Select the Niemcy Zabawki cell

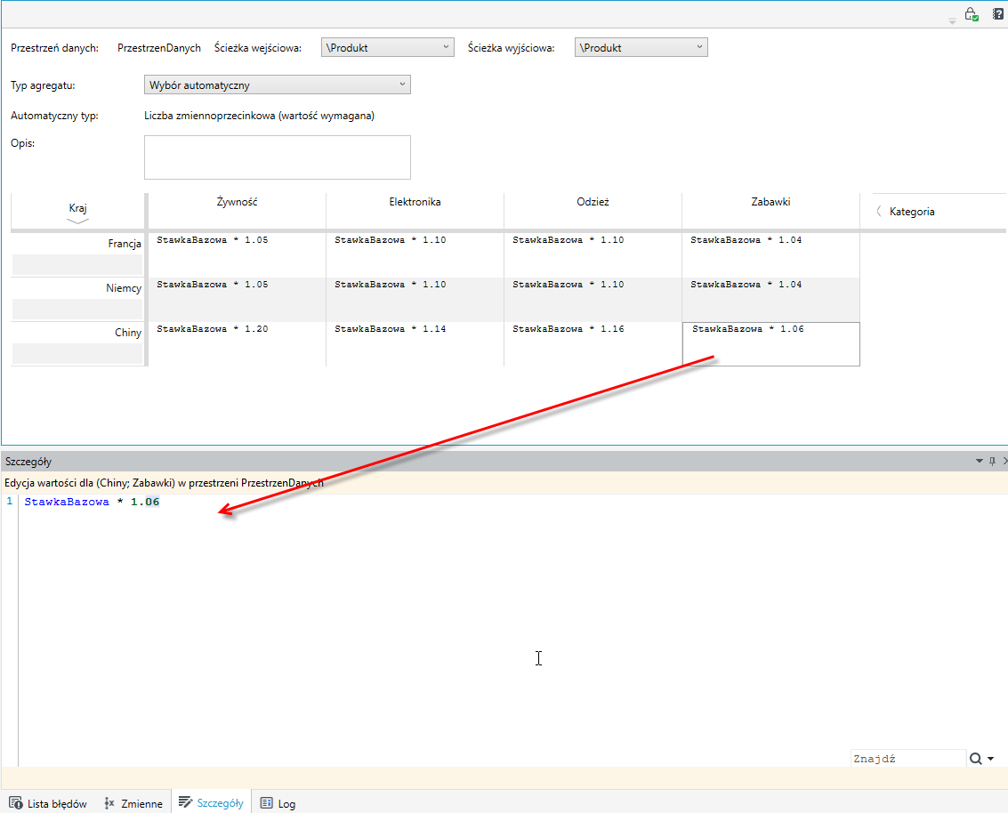[770, 300]
